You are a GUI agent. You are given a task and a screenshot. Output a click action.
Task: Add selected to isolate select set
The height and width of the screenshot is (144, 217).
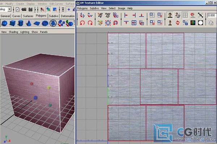coord(160,15)
